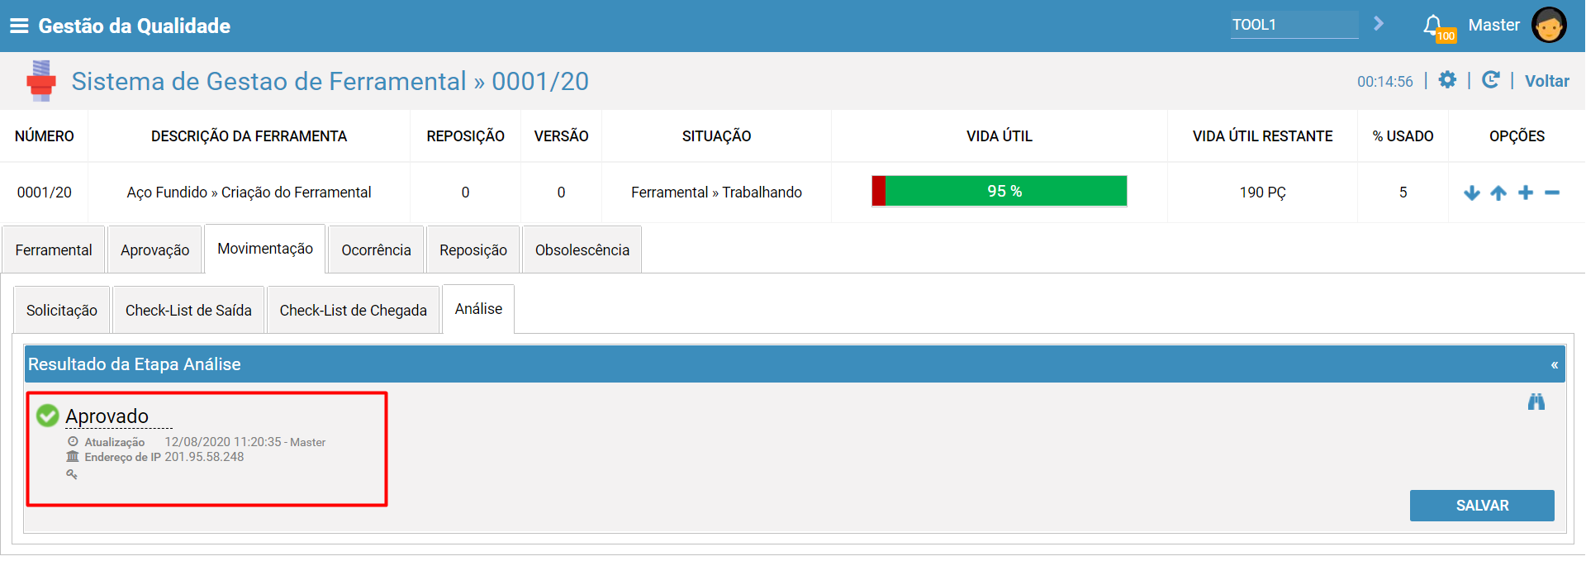Click the VERSÃO column header
The image size is (1586, 561).
pyautogui.click(x=561, y=136)
